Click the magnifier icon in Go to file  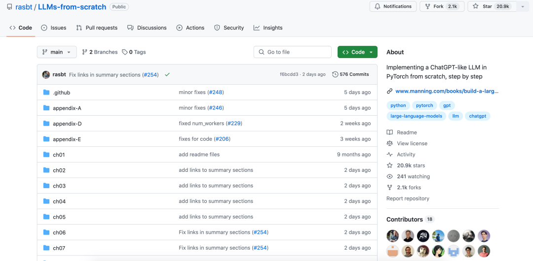click(262, 52)
